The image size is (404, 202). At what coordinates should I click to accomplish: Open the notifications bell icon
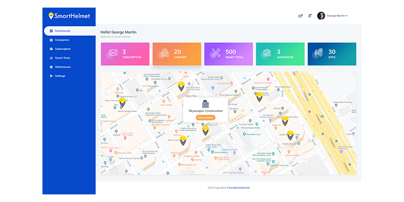click(x=310, y=16)
